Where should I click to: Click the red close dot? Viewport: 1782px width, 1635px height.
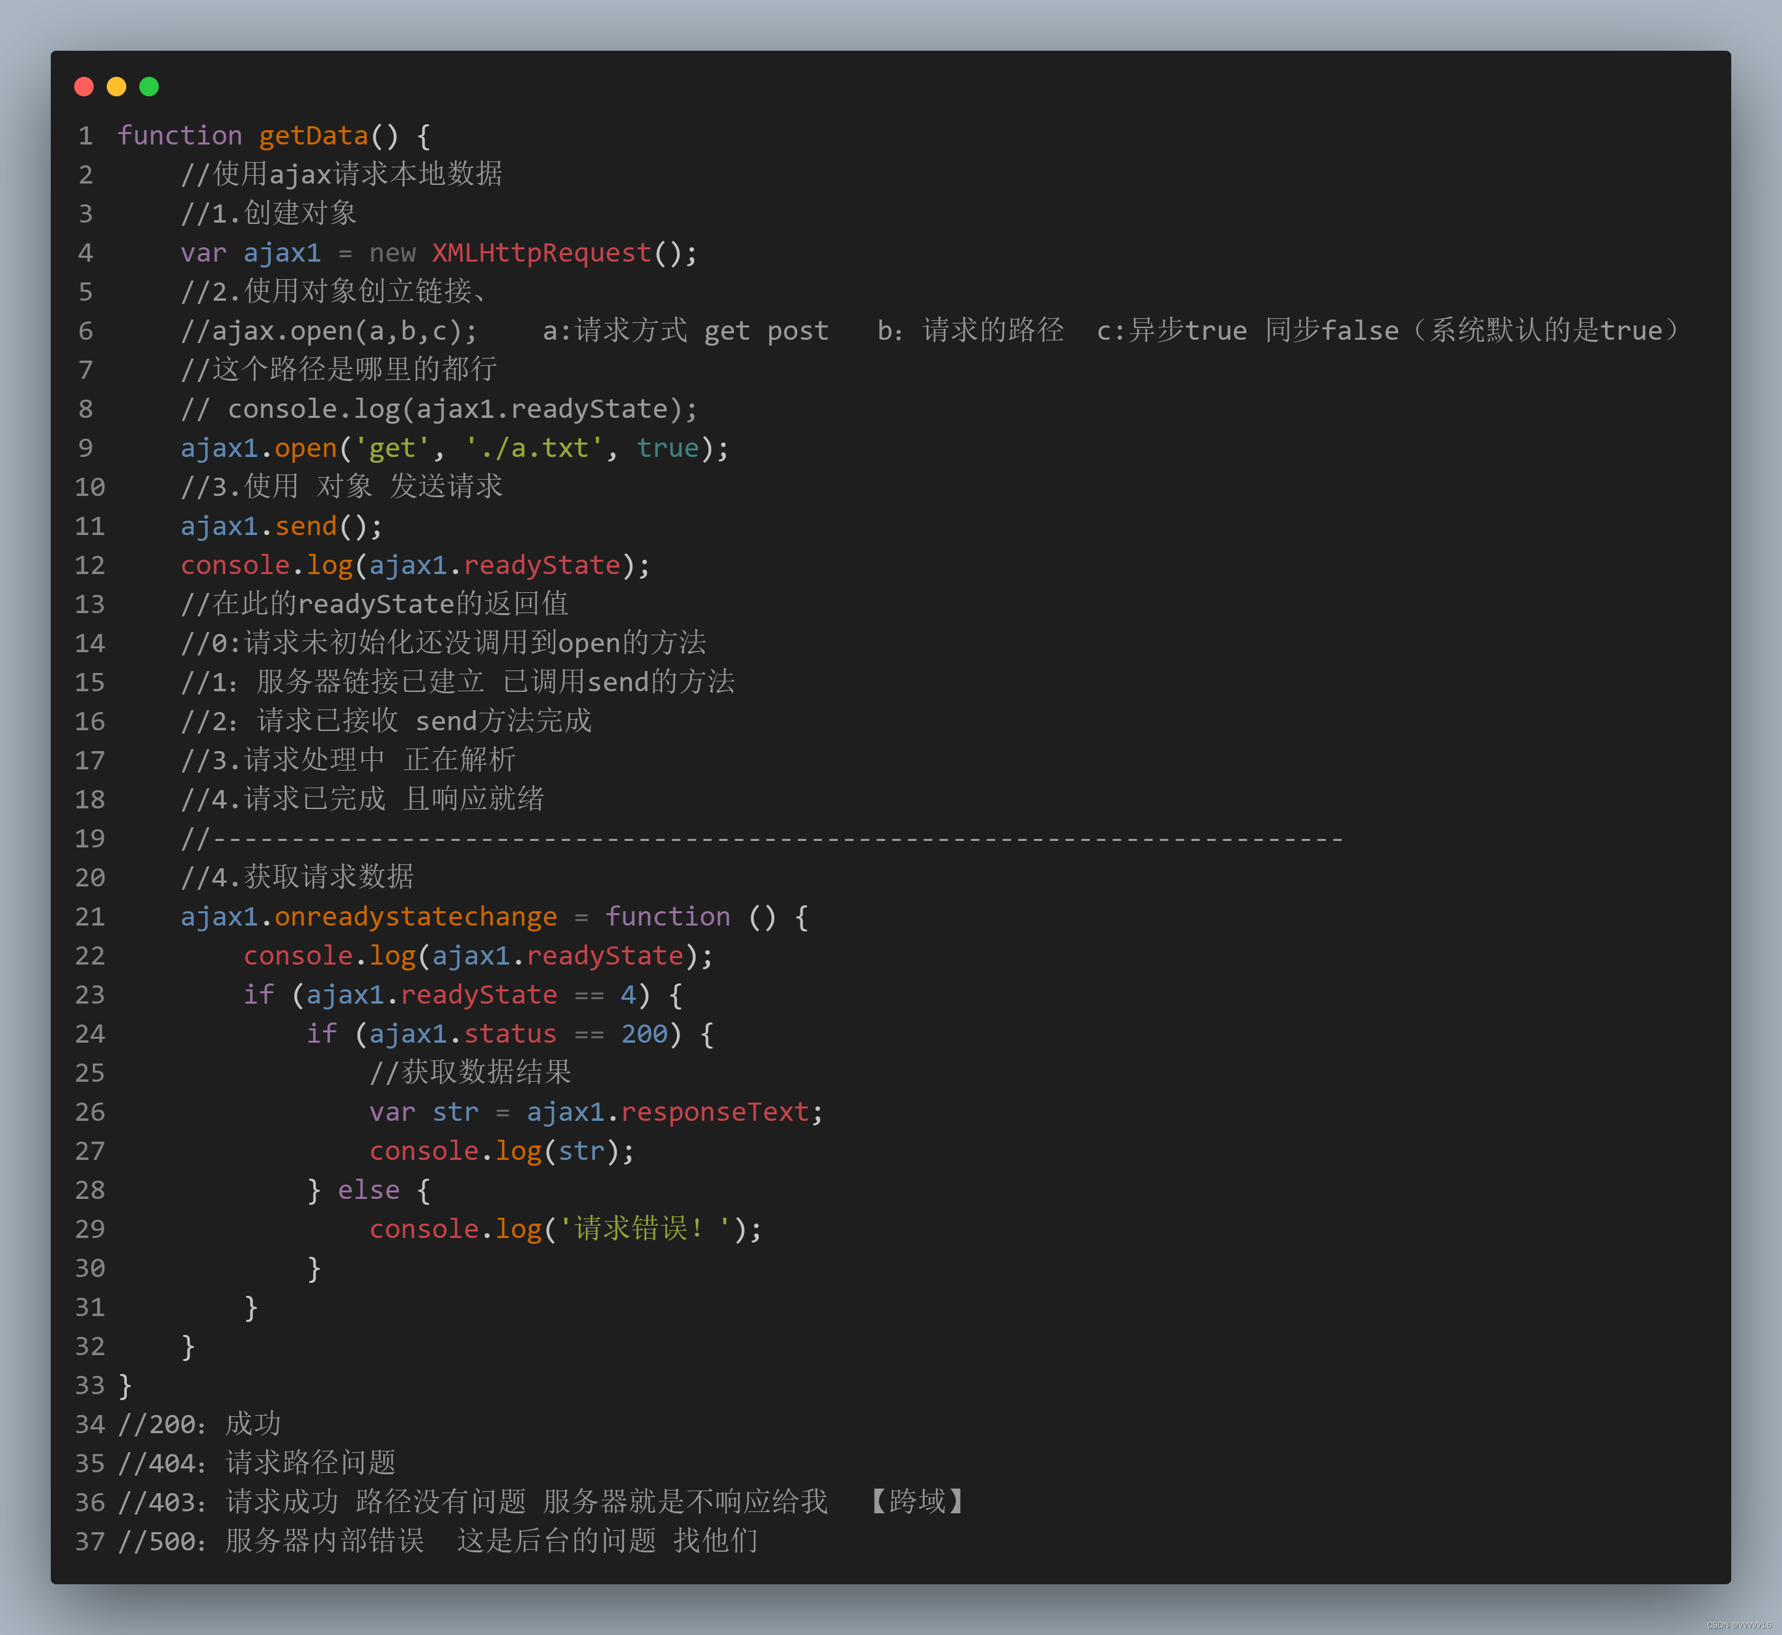click(x=84, y=86)
